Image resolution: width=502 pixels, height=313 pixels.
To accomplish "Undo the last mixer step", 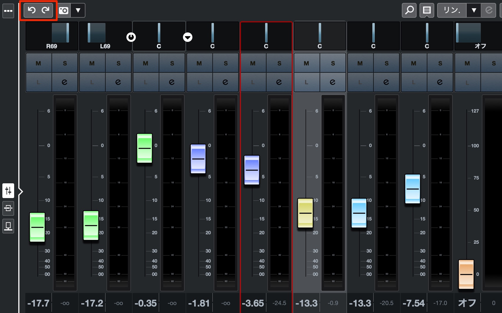I will (x=32, y=10).
